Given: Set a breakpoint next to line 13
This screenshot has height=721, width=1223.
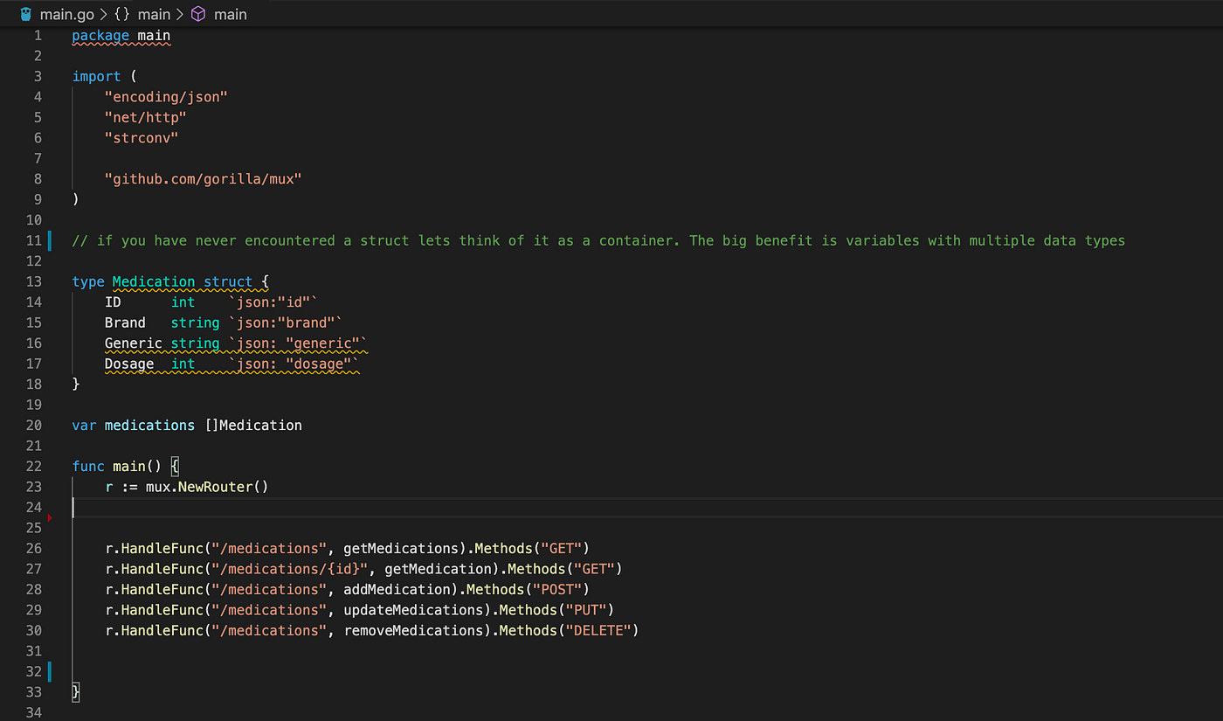Looking at the screenshot, I should click(52, 281).
